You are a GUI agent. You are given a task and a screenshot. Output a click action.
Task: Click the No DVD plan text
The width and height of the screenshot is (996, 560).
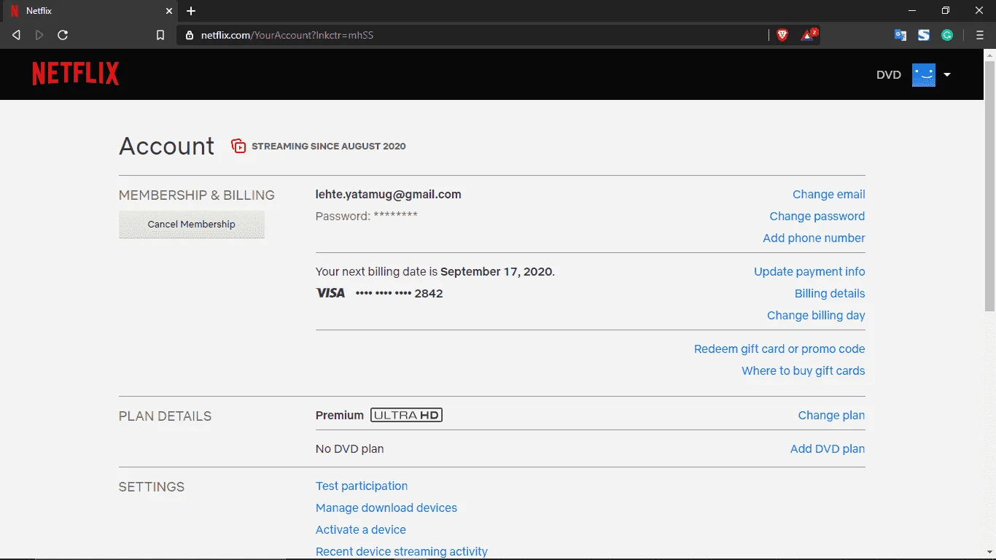tap(350, 449)
